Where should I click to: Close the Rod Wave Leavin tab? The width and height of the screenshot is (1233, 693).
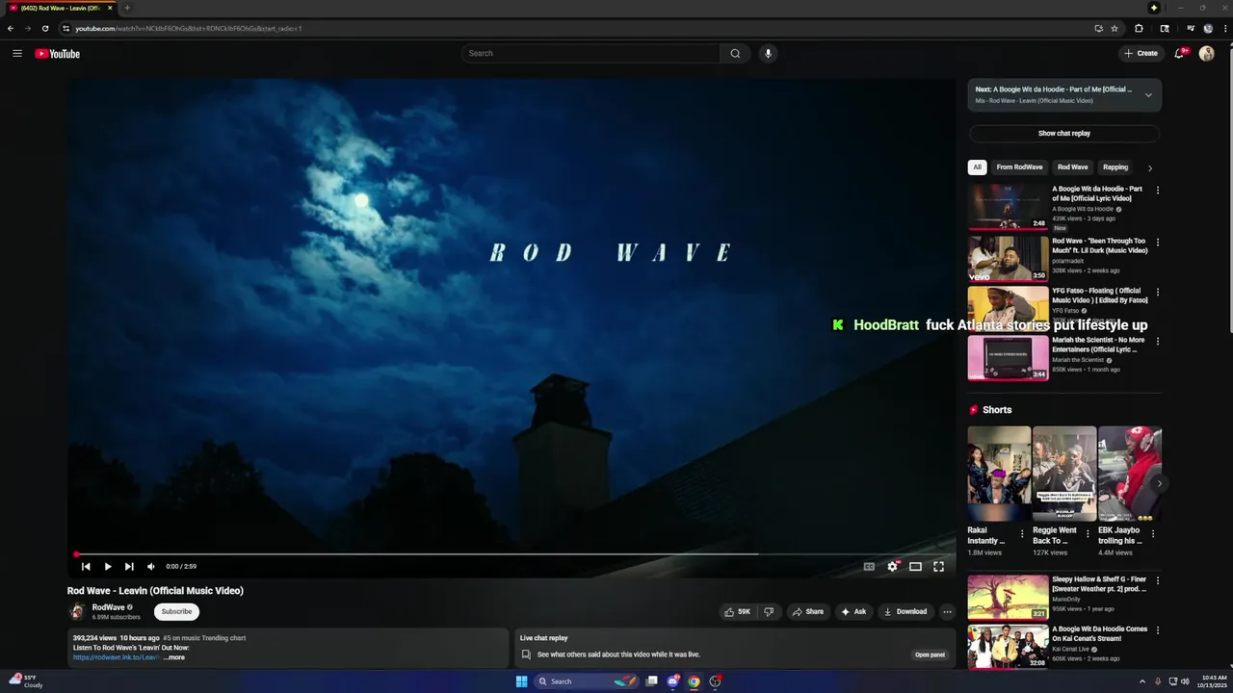coord(110,8)
